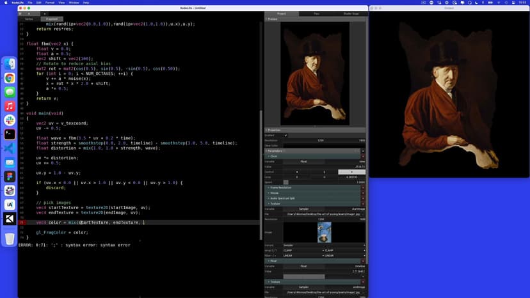This screenshot has width=530, height=298.
Task: Click the startImage texture thumbnail
Action: click(x=324, y=232)
